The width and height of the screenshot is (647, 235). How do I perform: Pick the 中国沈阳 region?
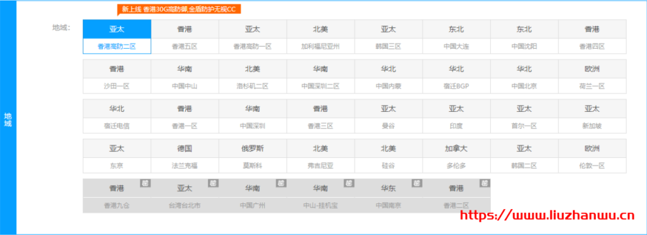click(524, 37)
